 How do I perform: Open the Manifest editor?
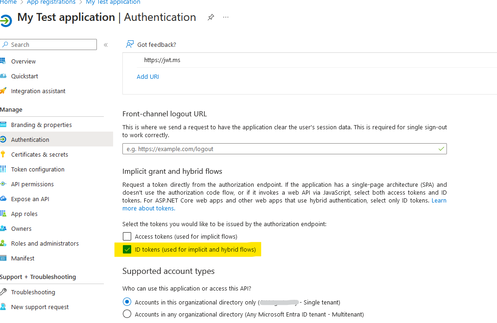(x=23, y=258)
